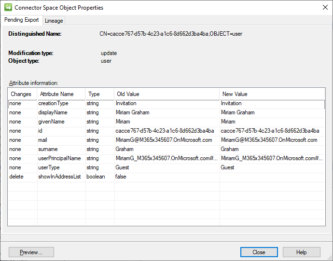Close the dialog with the X button

[325, 7]
